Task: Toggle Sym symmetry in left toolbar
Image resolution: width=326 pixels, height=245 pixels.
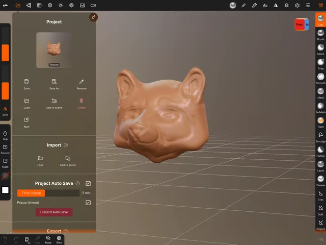Action: tap(5, 111)
